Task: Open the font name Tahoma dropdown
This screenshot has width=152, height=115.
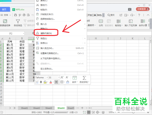Action: coord(47,78)
